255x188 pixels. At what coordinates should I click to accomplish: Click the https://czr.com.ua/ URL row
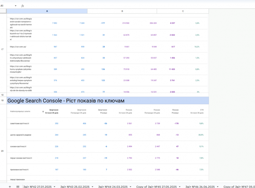tap(18, 47)
